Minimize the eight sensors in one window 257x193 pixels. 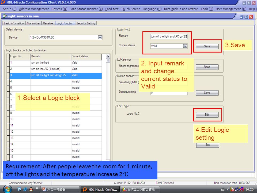click(x=241, y=17)
